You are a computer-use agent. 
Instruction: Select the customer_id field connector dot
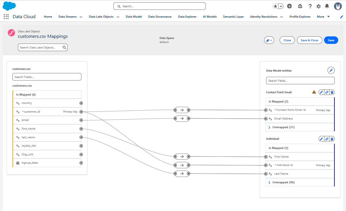(81, 112)
